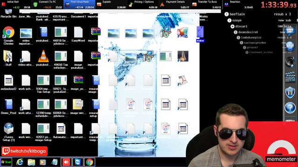Select the Find Virus/Hack split segment
This screenshot has width=298, height=167.
pos(79,5)
